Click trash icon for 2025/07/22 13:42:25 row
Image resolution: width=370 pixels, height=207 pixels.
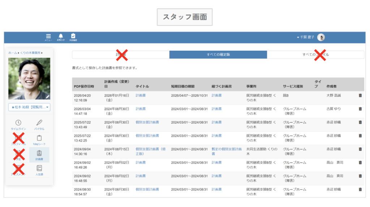[360, 136]
